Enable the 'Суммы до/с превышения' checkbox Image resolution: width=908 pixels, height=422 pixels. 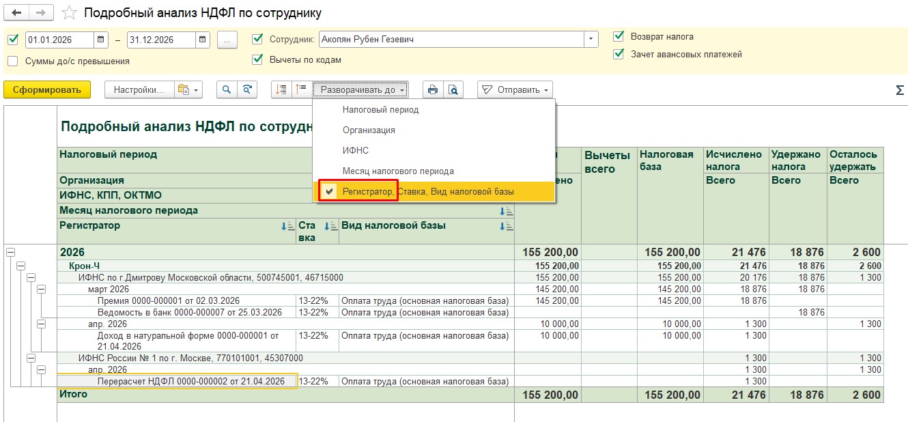(13, 61)
